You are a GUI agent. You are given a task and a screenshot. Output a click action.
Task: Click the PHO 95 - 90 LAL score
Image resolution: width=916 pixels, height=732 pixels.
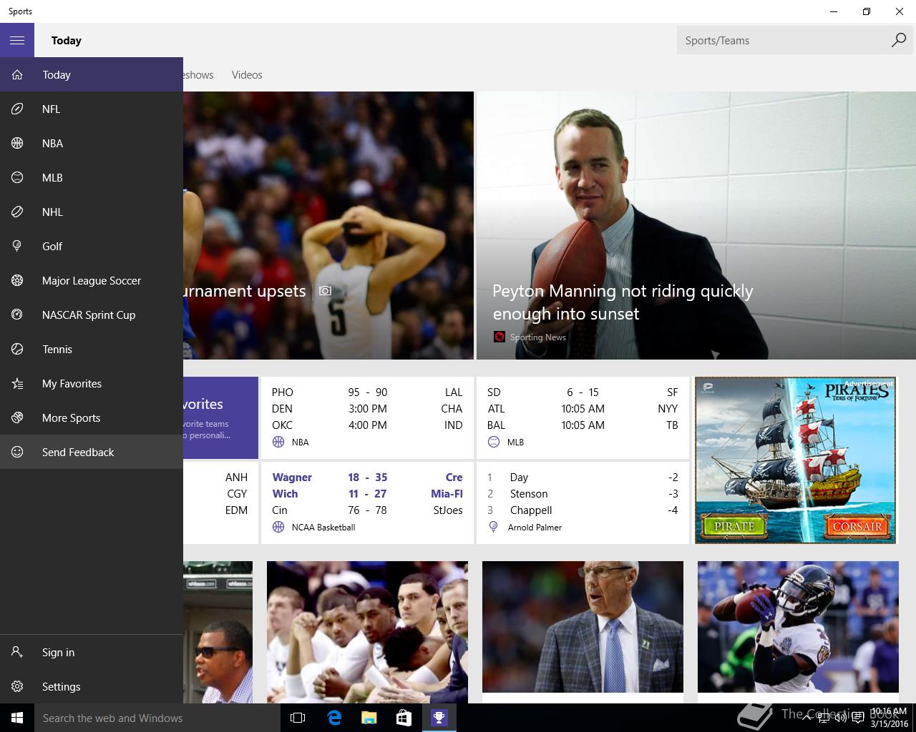(x=367, y=392)
